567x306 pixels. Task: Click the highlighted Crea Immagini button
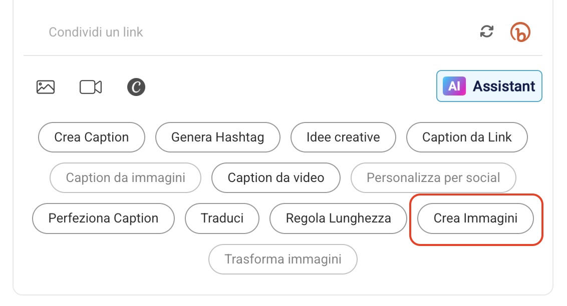(x=475, y=218)
